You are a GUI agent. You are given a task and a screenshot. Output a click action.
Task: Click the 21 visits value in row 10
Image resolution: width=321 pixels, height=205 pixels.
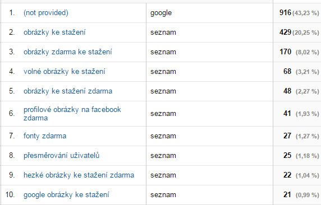click(287, 195)
